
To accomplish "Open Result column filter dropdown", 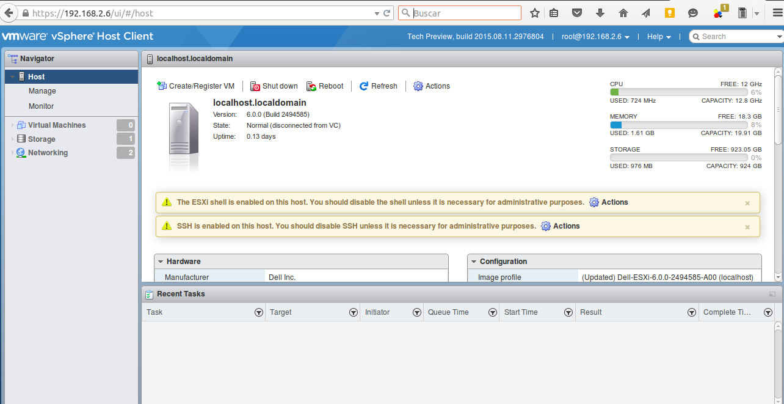I will tap(691, 312).
